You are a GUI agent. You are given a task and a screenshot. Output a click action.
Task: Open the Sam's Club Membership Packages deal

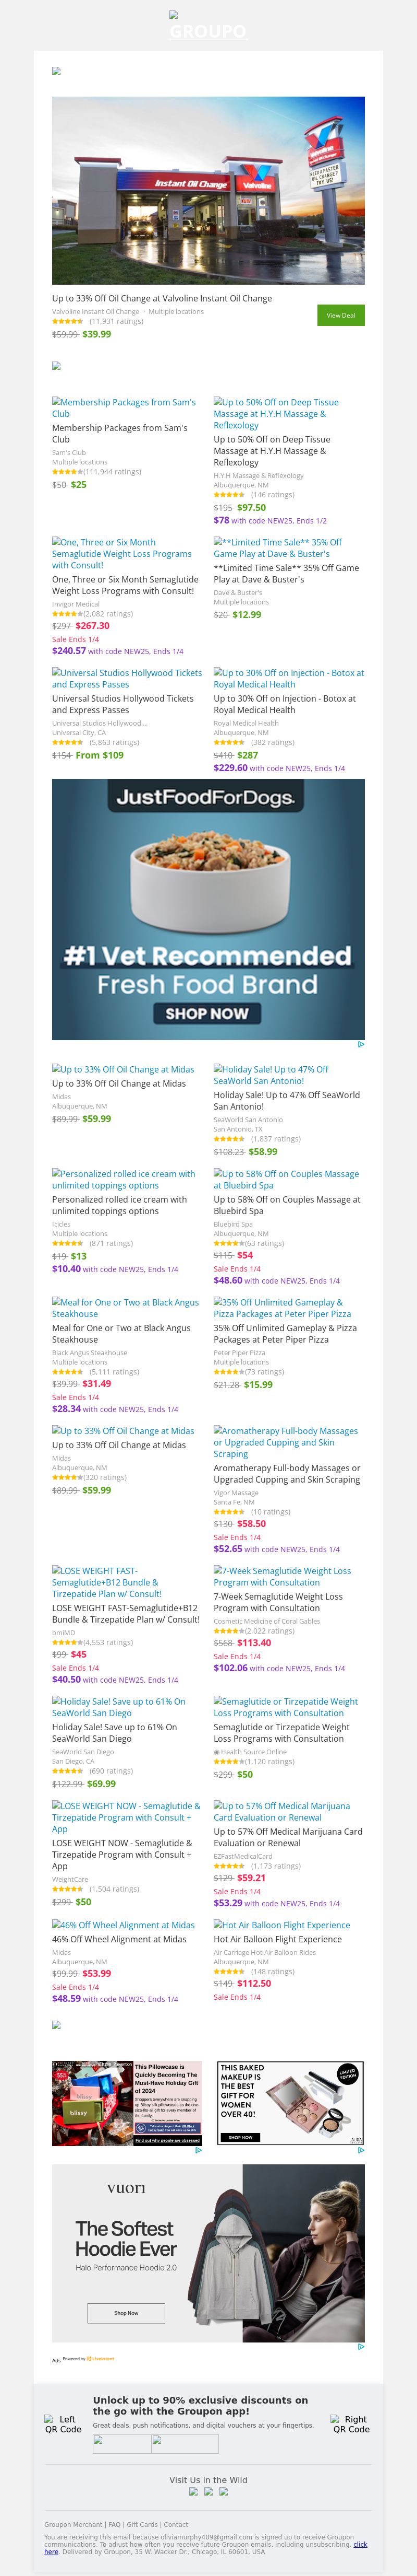124,408
